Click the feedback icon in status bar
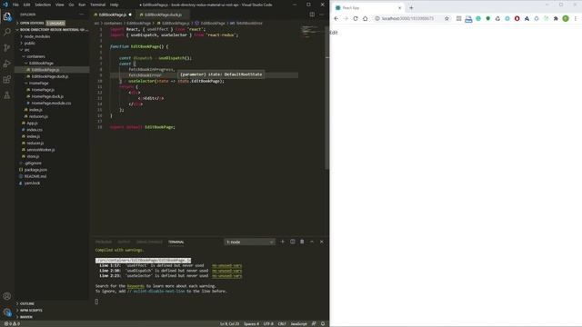Screen dimensions: 582x327 point(314,323)
